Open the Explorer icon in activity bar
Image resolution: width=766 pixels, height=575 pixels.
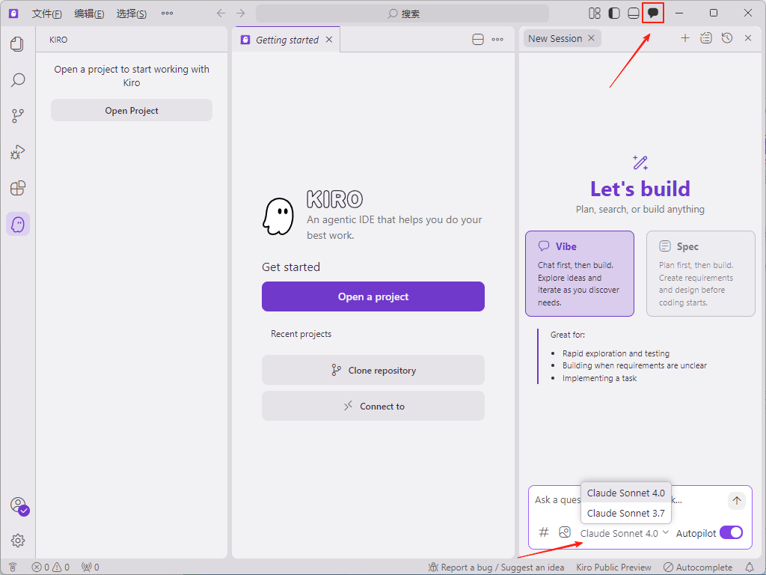(17, 44)
